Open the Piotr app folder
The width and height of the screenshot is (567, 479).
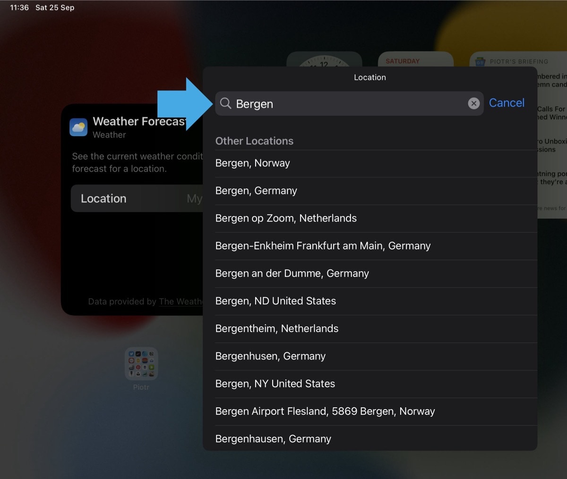tap(141, 364)
